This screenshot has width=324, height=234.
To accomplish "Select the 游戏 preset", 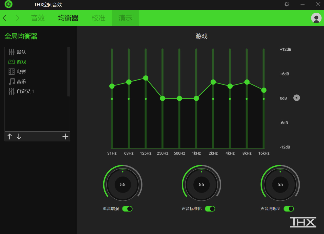I will (x=36, y=62).
